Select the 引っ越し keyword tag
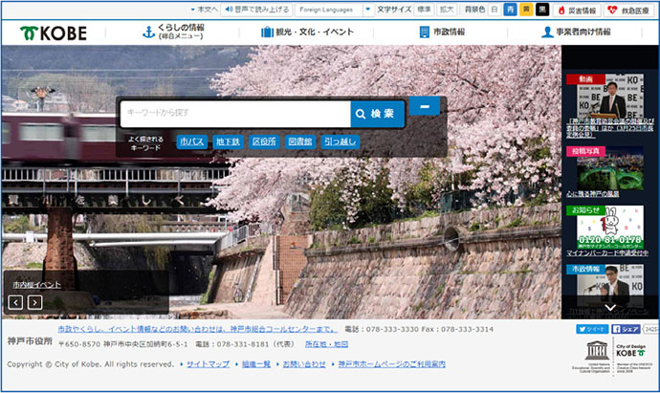The width and height of the screenshot is (660, 393). click(x=341, y=142)
